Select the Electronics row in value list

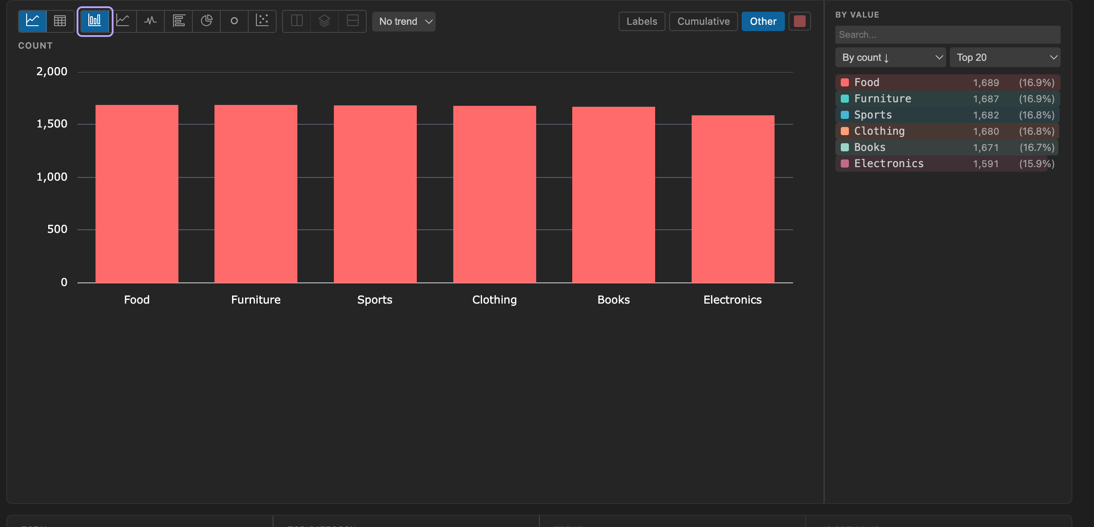948,164
